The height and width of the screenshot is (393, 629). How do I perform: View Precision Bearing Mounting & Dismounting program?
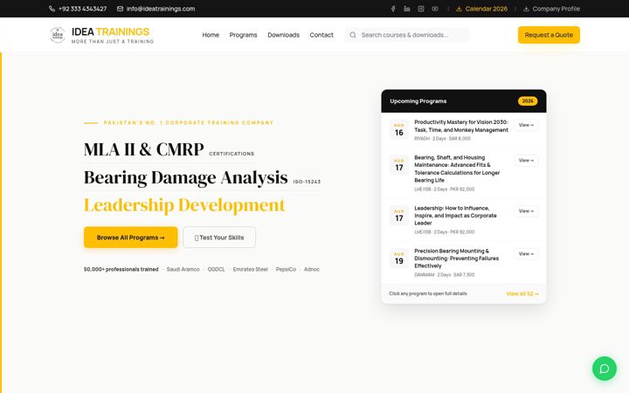[526, 254]
